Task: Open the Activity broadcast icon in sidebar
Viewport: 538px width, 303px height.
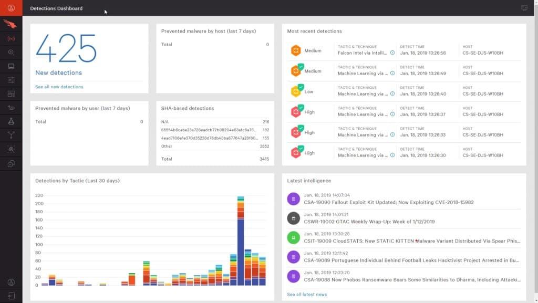Action: click(11, 38)
